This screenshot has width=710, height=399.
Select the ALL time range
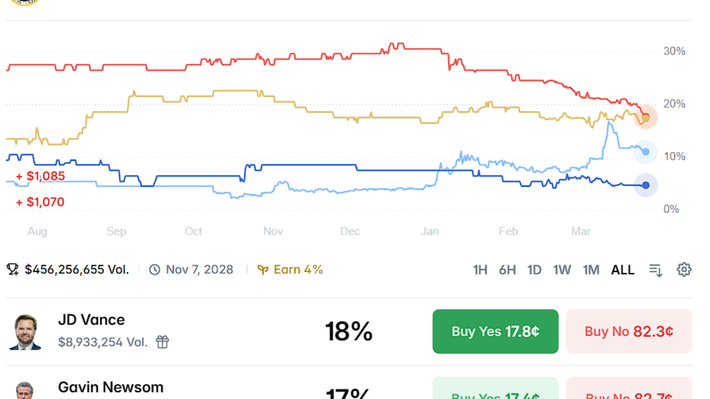click(623, 270)
